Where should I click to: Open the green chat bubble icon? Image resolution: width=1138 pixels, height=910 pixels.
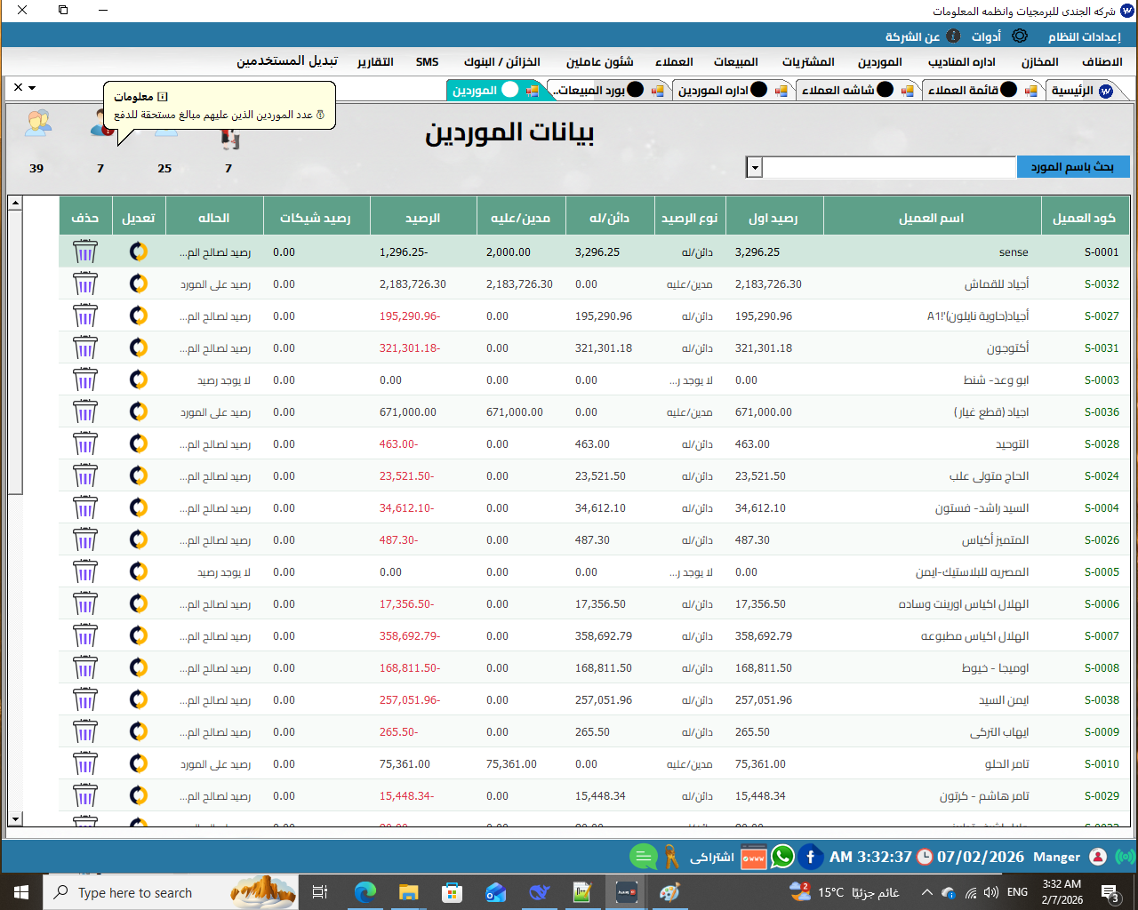(x=643, y=857)
